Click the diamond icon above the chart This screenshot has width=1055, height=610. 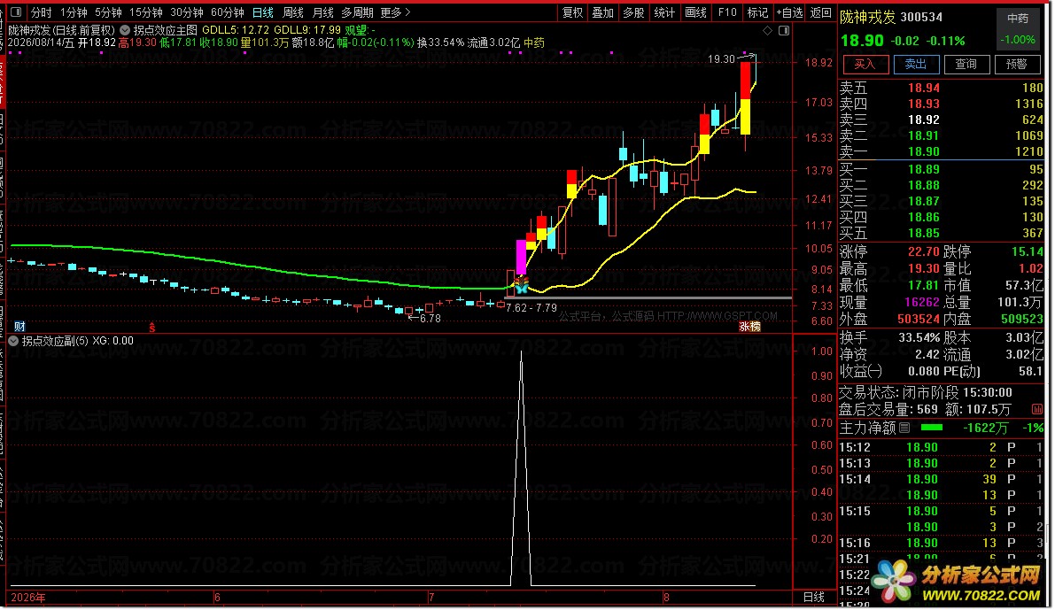pos(768,31)
